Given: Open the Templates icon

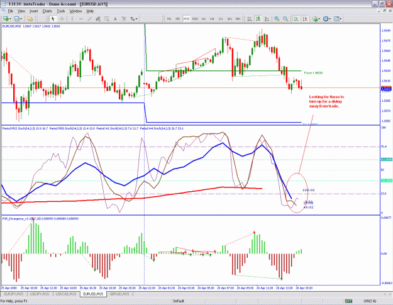Looking at the screenshot, I should coord(336,19).
